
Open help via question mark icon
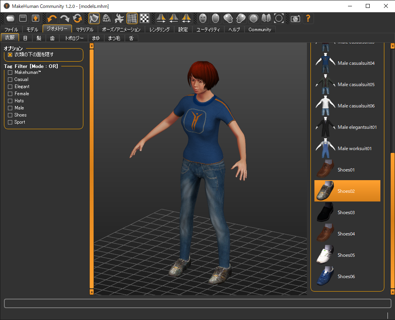pyautogui.click(x=308, y=18)
